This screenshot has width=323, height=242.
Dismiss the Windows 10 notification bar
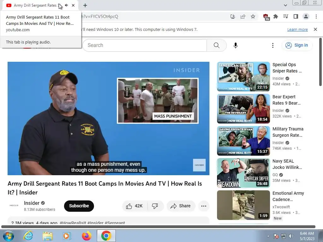point(315,29)
